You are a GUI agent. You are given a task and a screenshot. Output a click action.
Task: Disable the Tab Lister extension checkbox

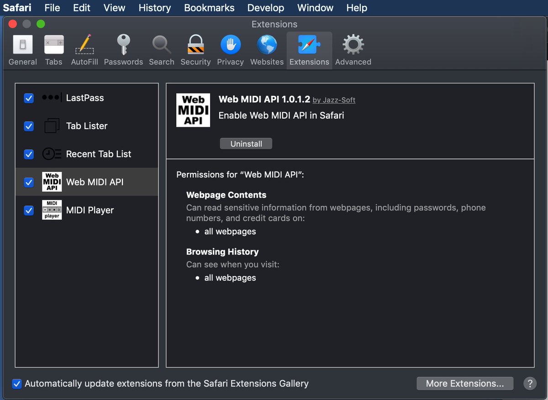pos(29,126)
